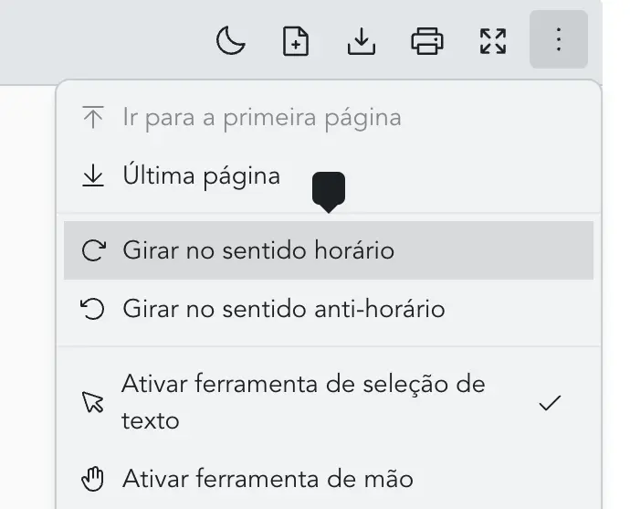Click the down-arrow icon beside 'Última página'
630x509 pixels.
[93, 176]
